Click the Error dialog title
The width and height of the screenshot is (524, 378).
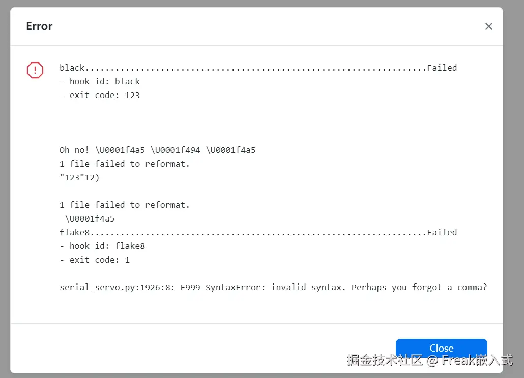[x=40, y=26]
